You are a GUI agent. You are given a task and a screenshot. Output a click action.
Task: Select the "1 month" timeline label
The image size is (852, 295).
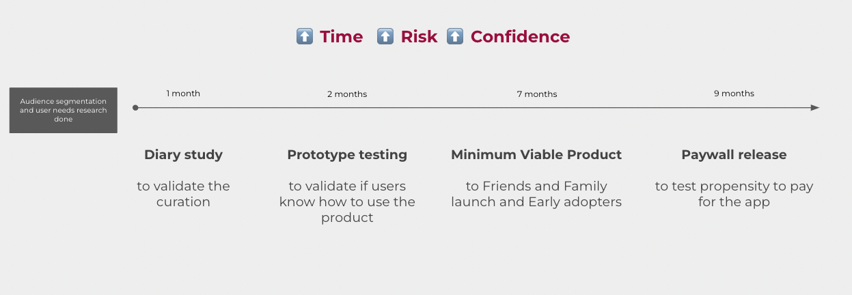tap(183, 94)
